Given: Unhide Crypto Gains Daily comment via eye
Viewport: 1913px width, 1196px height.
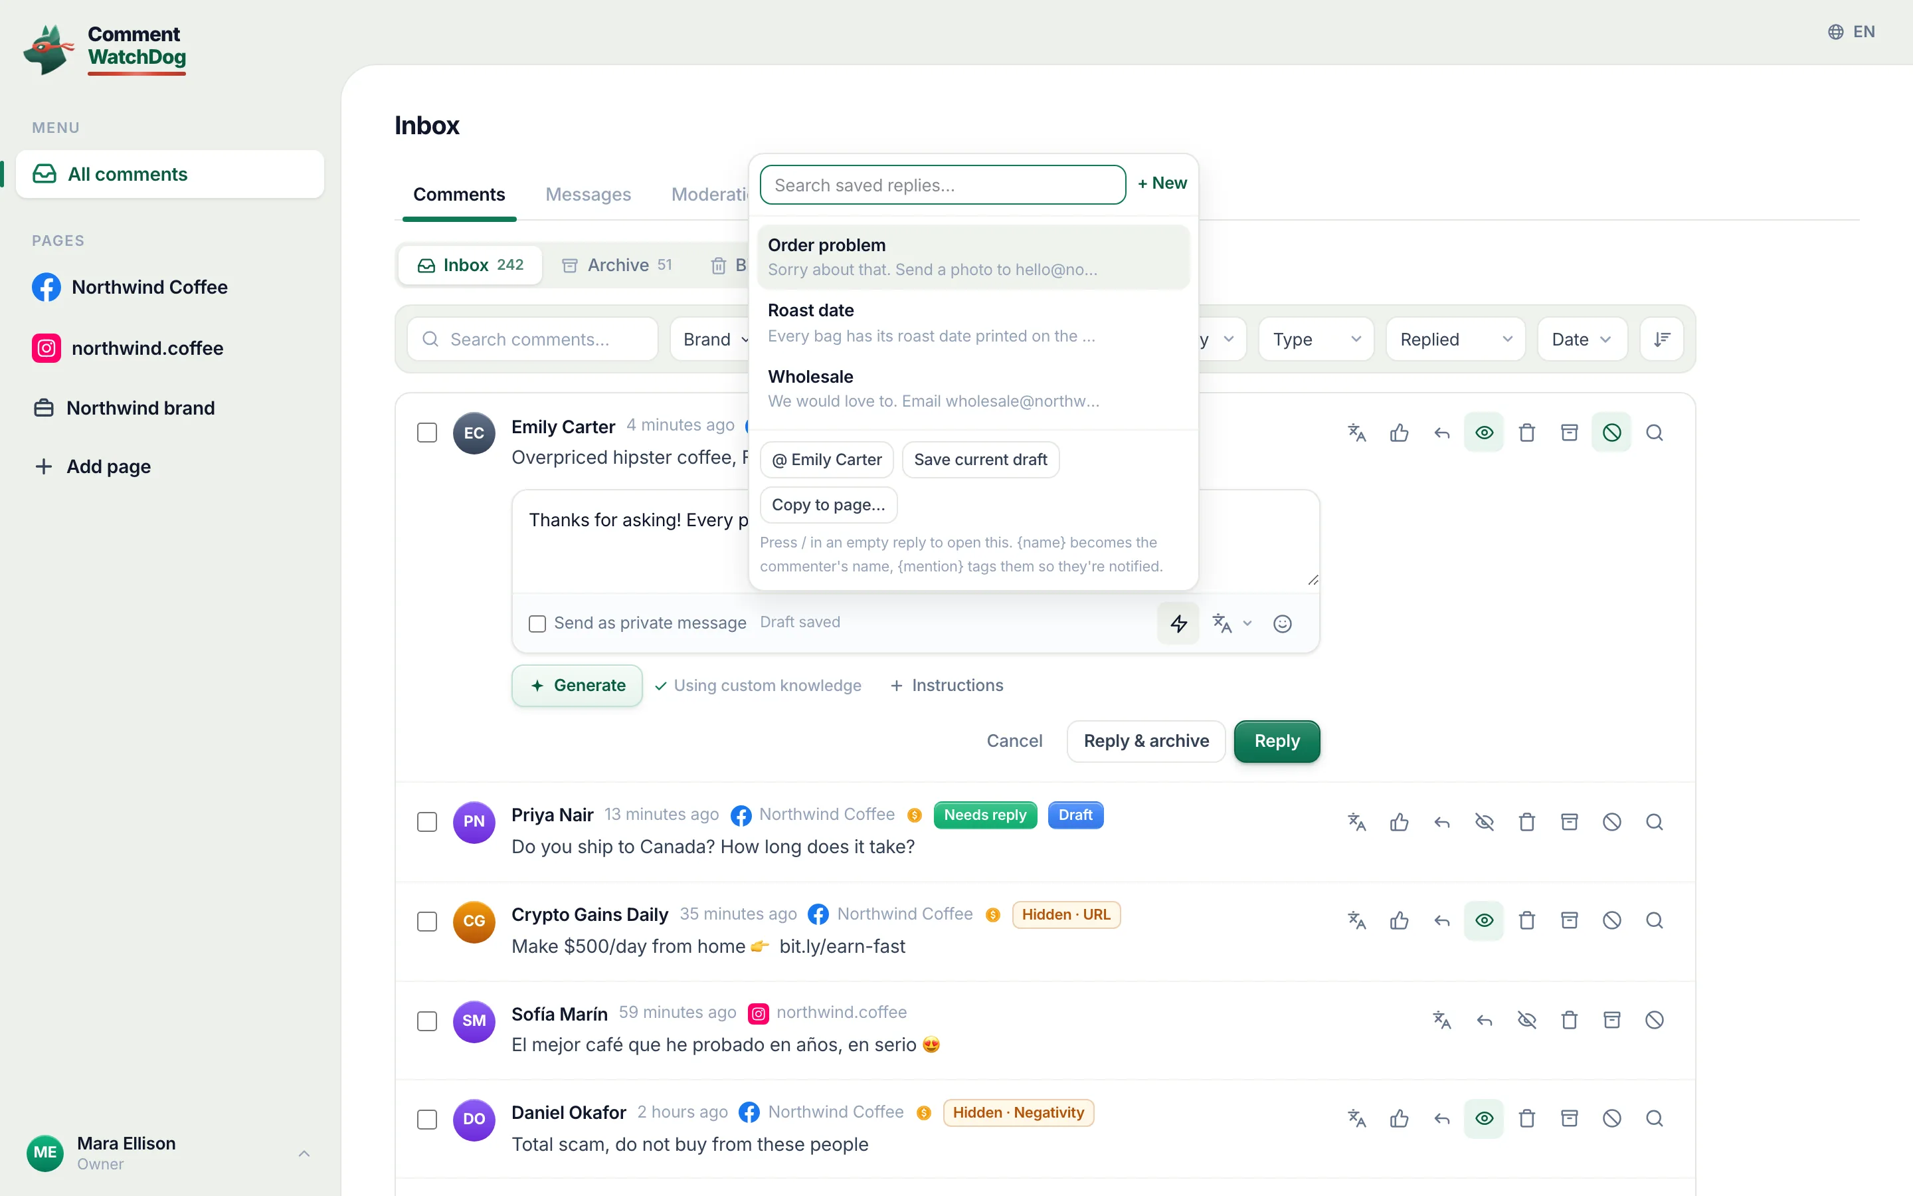Looking at the screenshot, I should (1485, 921).
